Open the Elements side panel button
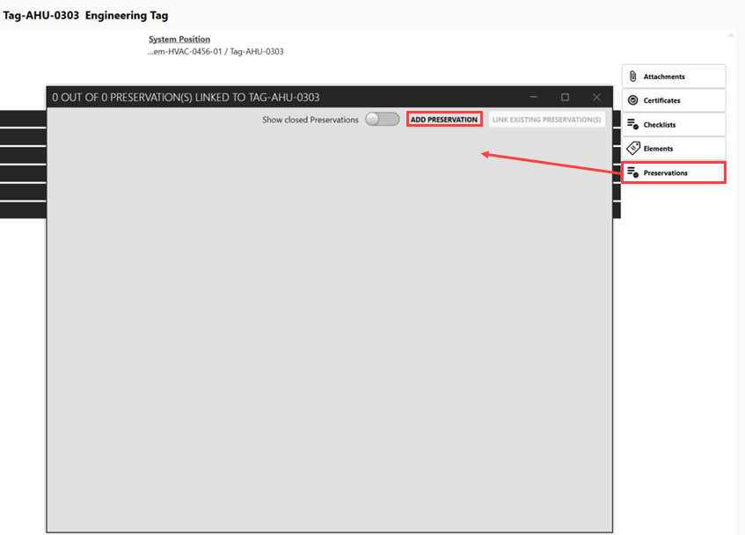 coord(674,148)
